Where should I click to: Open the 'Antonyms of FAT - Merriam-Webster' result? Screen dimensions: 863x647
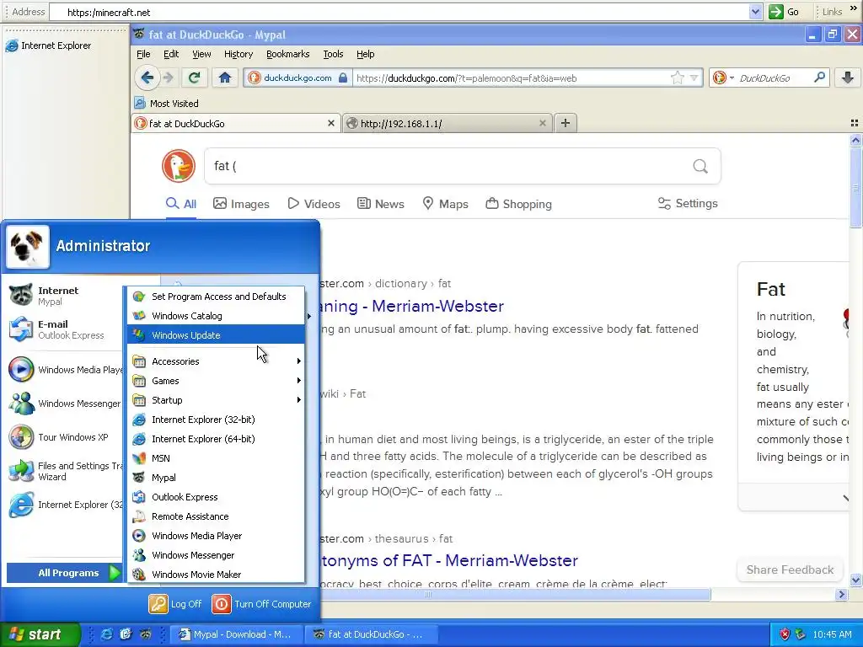pyautogui.click(x=449, y=560)
